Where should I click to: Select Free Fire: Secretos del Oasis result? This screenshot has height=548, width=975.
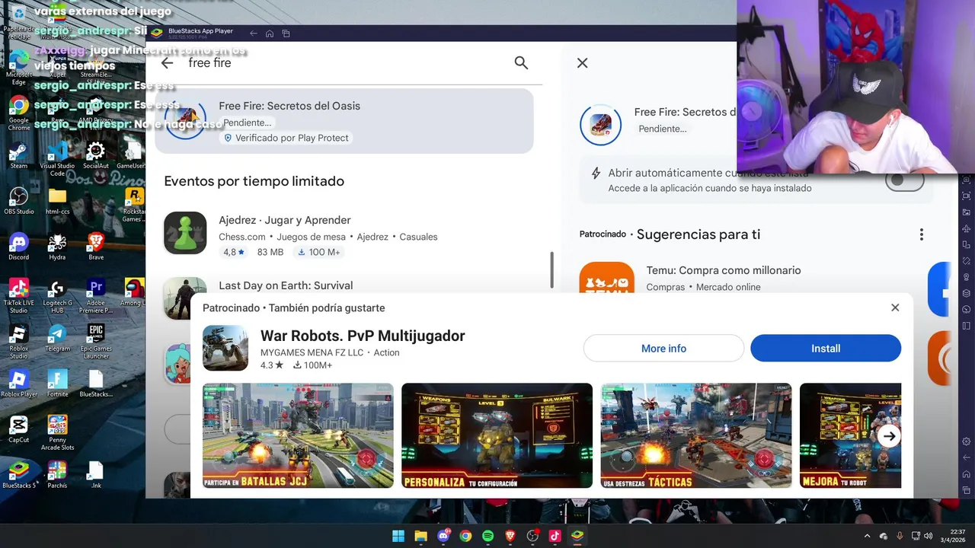point(344,121)
